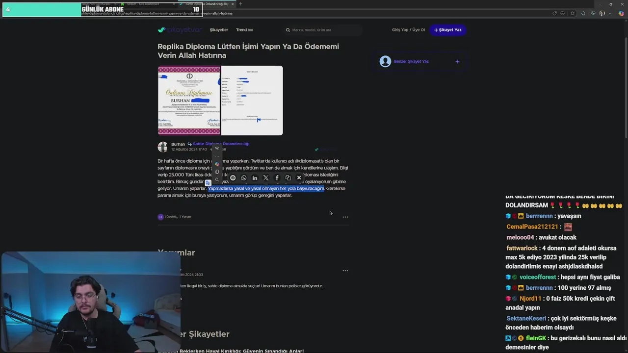Click the Şikayetler menu item

(x=219, y=30)
